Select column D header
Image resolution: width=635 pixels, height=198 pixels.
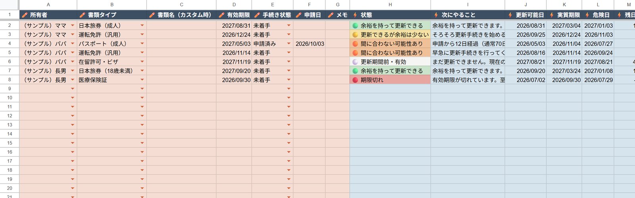tap(234, 5)
